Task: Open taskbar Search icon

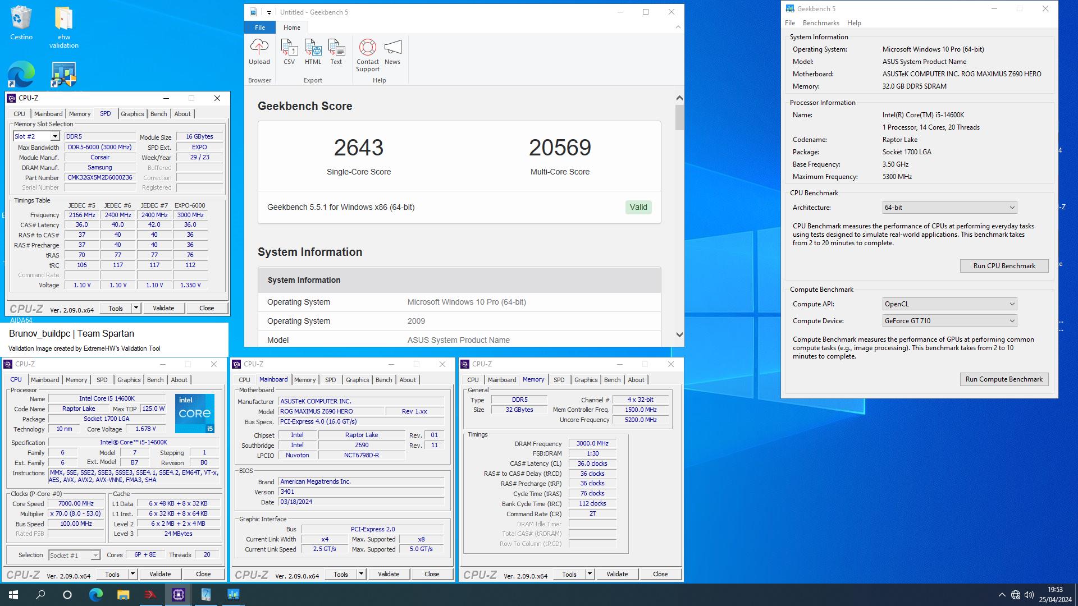Action: [40, 595]
